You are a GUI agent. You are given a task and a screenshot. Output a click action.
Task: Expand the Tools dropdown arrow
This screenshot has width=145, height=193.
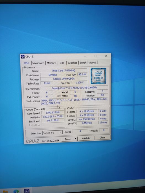(75, 139)
